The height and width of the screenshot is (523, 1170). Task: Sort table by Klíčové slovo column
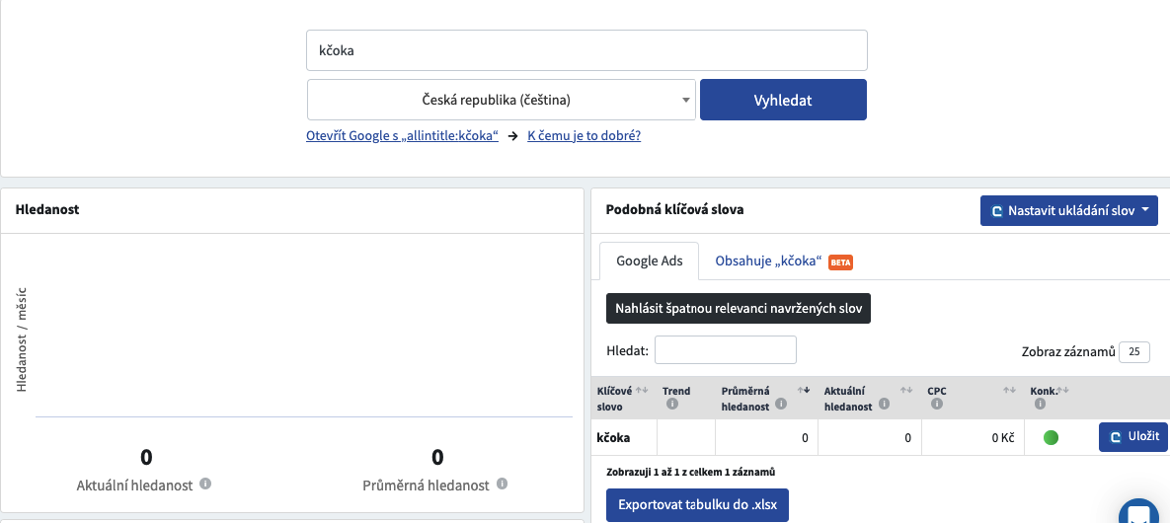click(641, 390)
